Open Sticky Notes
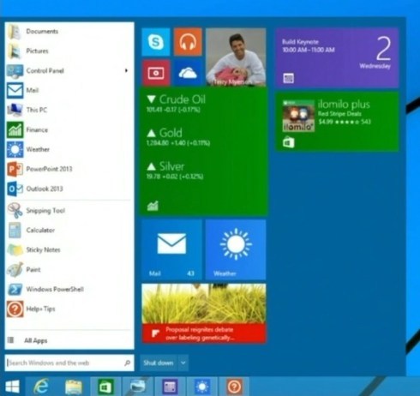420x396 pixels. [69, 250]
